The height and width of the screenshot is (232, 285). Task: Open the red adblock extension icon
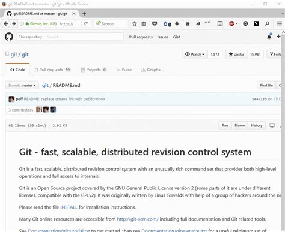pyautogui.click(x=232, y=23)
